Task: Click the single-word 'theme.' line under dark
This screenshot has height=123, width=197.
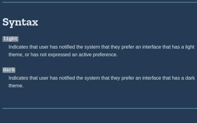Action: 16,86
